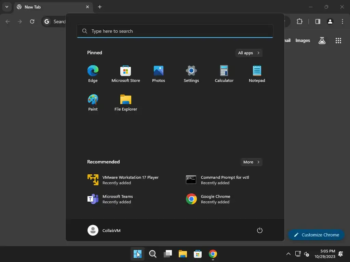
Task: Open Notepad from pinned apps
Action: click(x=257, y=74)
